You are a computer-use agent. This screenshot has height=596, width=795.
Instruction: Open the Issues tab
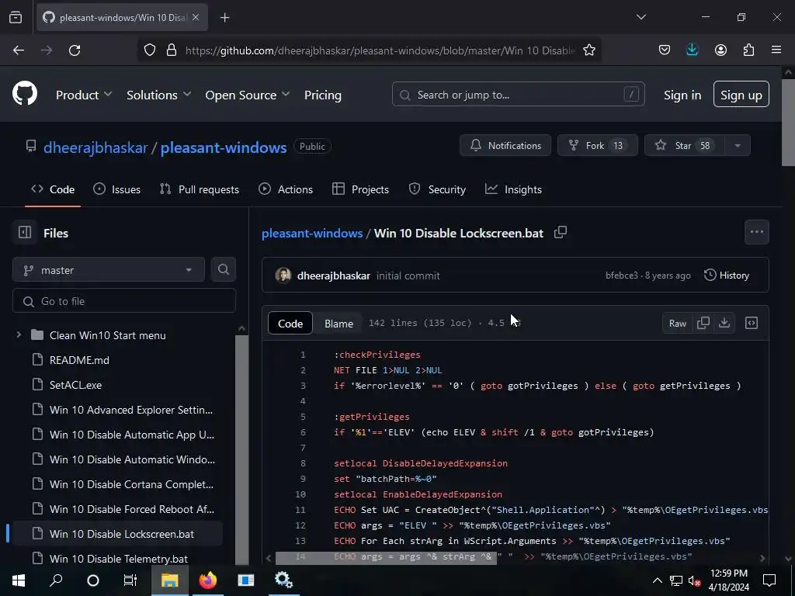point(117,189)
